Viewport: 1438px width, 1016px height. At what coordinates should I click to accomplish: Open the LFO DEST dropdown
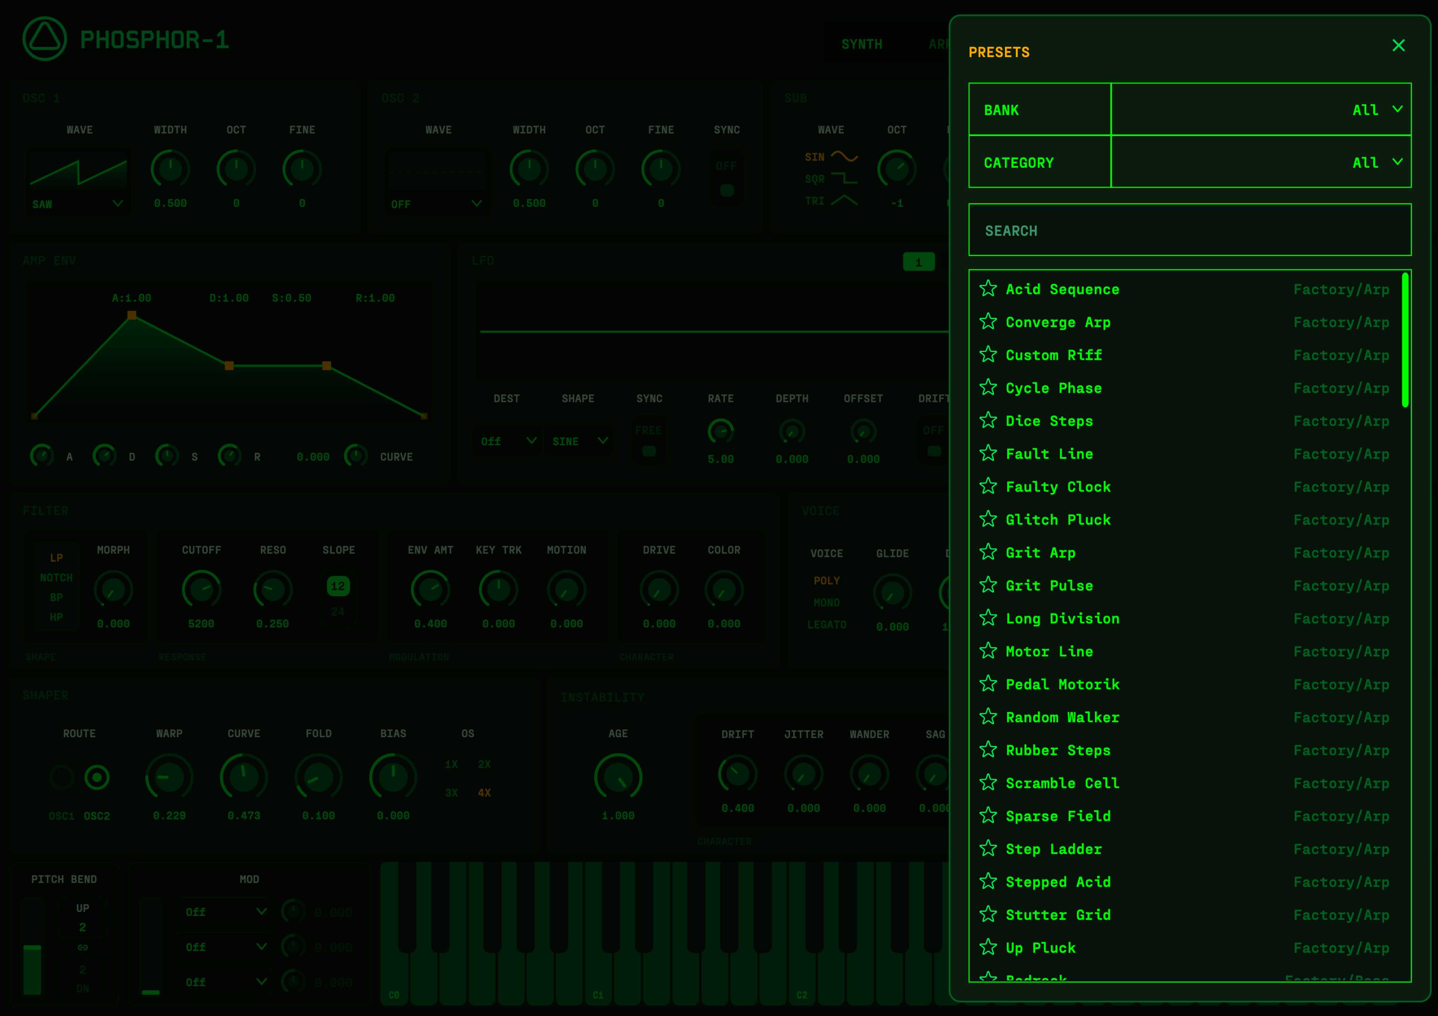click(x=508, y=441)
